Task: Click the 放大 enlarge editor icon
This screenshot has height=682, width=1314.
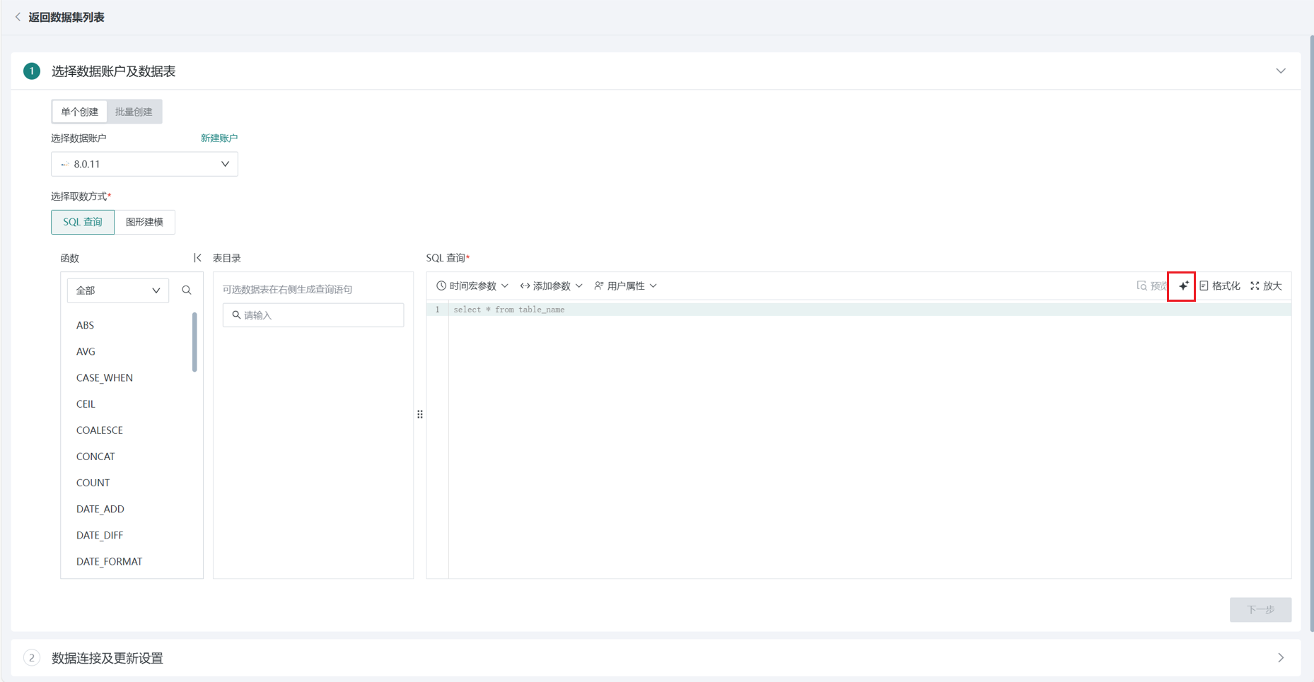Action: click(x=1255, y=286)
